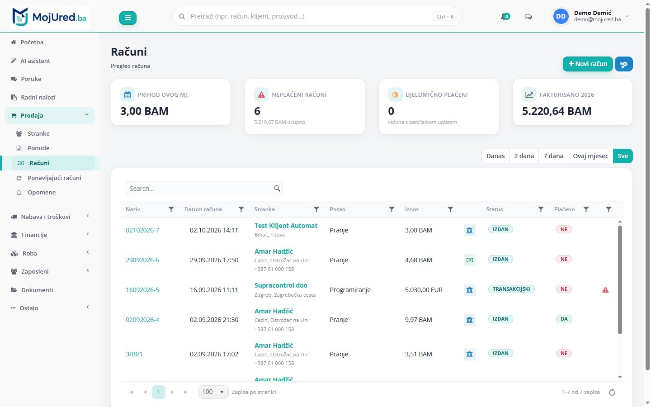Open the Supracontrol doo client link
Image resolution: width=651 pixels, height=407 pixels.
[281, 285]
